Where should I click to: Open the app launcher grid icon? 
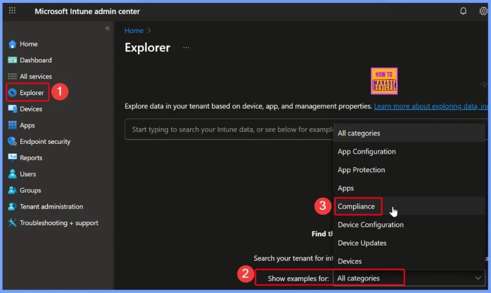pyautogui.click(x=12, y=11)
